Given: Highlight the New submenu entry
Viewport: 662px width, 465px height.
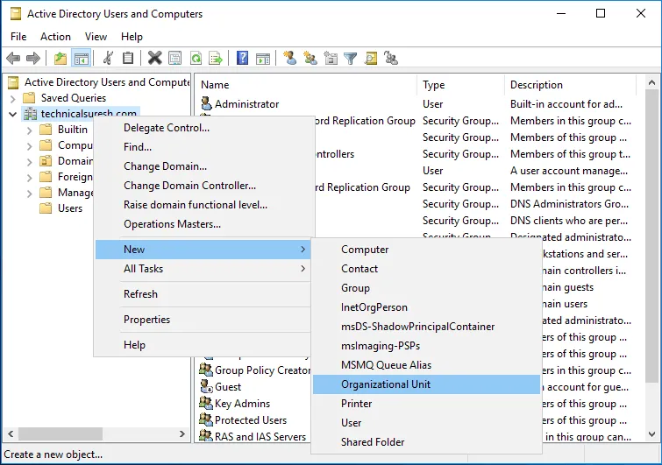Looking at the screenshot, I should pos(203,250).
